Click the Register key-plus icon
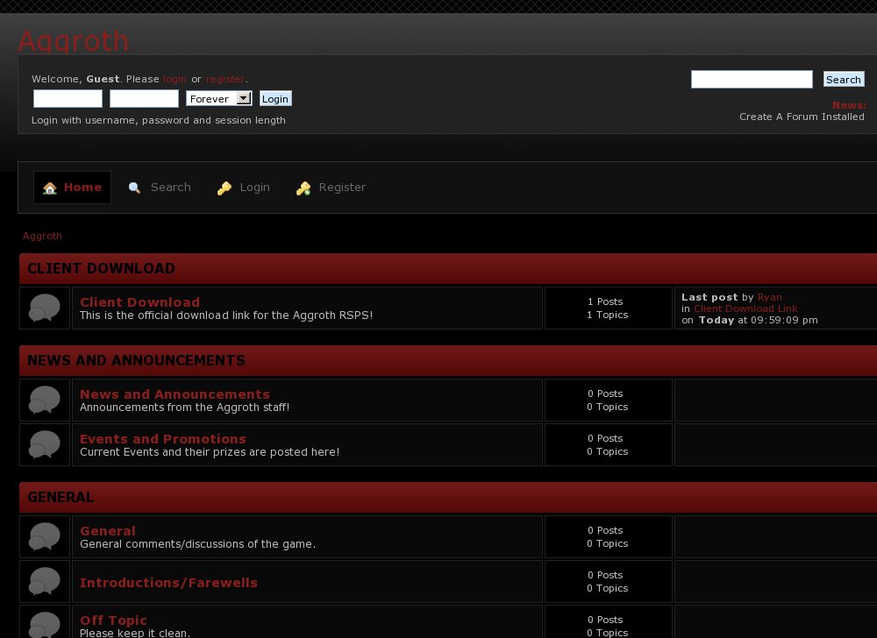 pyautogui.click(x=303, y=188)
